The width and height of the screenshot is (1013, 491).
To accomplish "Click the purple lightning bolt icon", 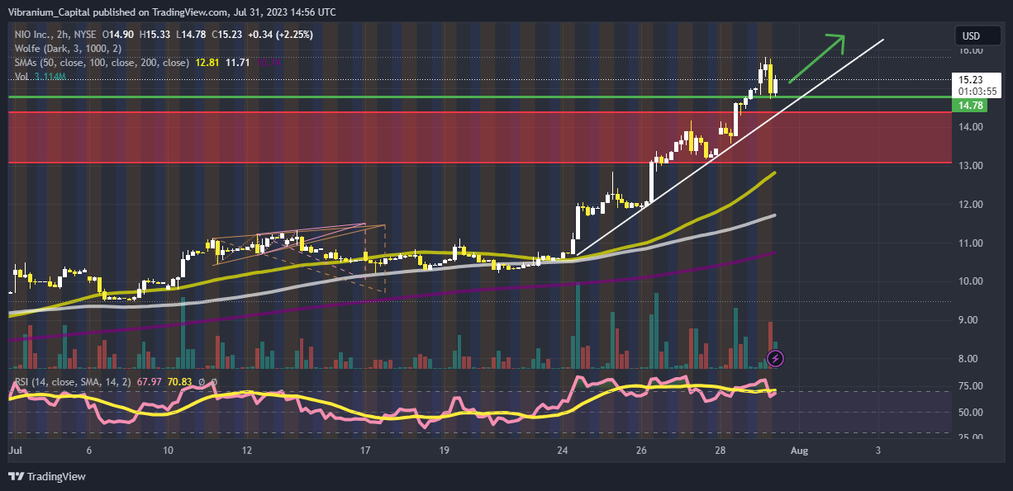I will click(x=776, y=358).
